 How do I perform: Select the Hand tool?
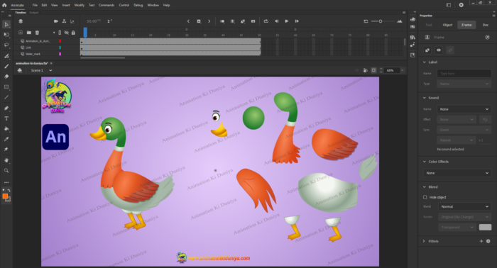click(x=6, y=160)
